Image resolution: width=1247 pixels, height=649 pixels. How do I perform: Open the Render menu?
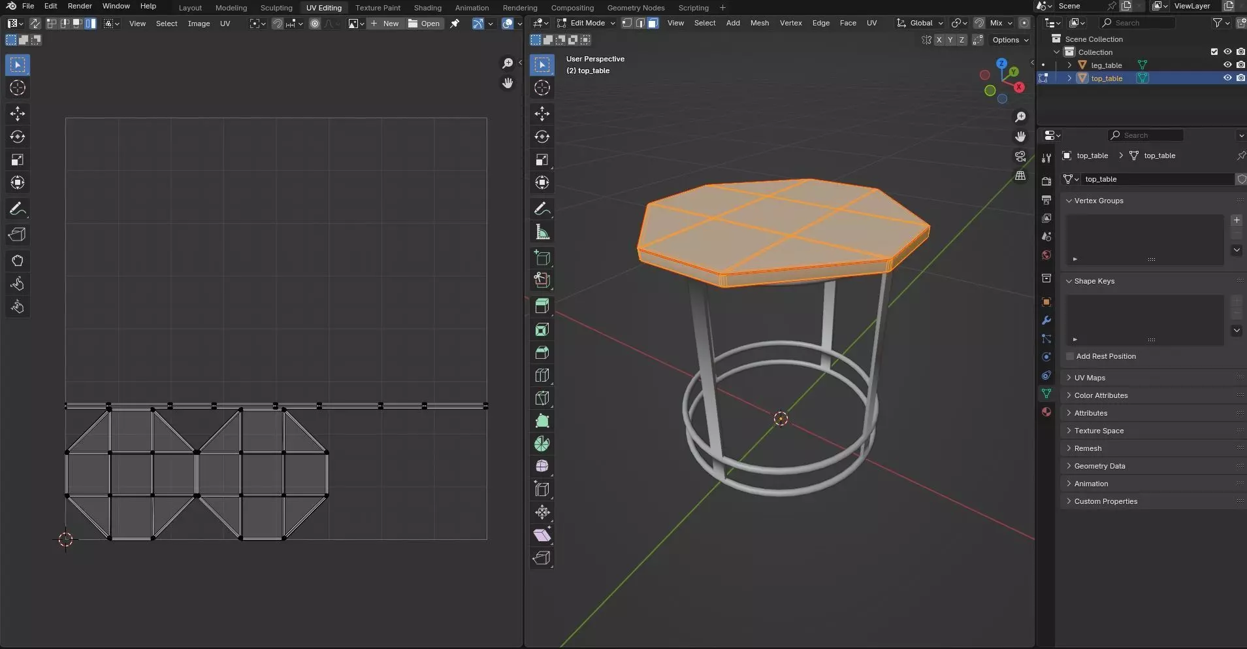pos(80,6)
